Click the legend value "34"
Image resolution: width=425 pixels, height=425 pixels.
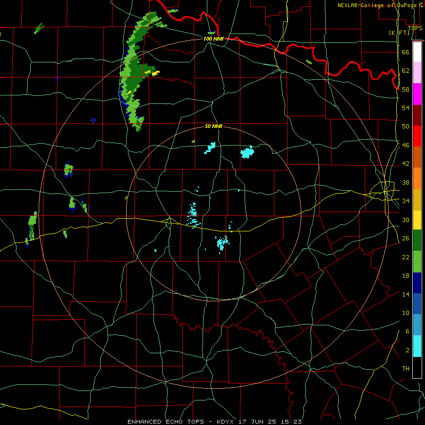click(x=406, y=201)
